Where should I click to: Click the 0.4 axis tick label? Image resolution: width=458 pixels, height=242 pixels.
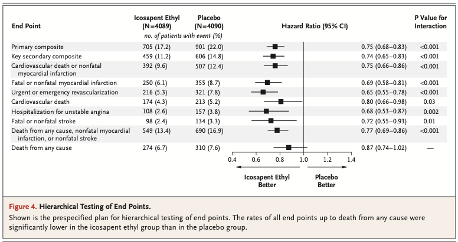tap(232, 159)
